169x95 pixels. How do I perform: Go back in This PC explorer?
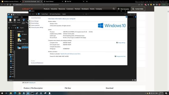pos(9,28)
